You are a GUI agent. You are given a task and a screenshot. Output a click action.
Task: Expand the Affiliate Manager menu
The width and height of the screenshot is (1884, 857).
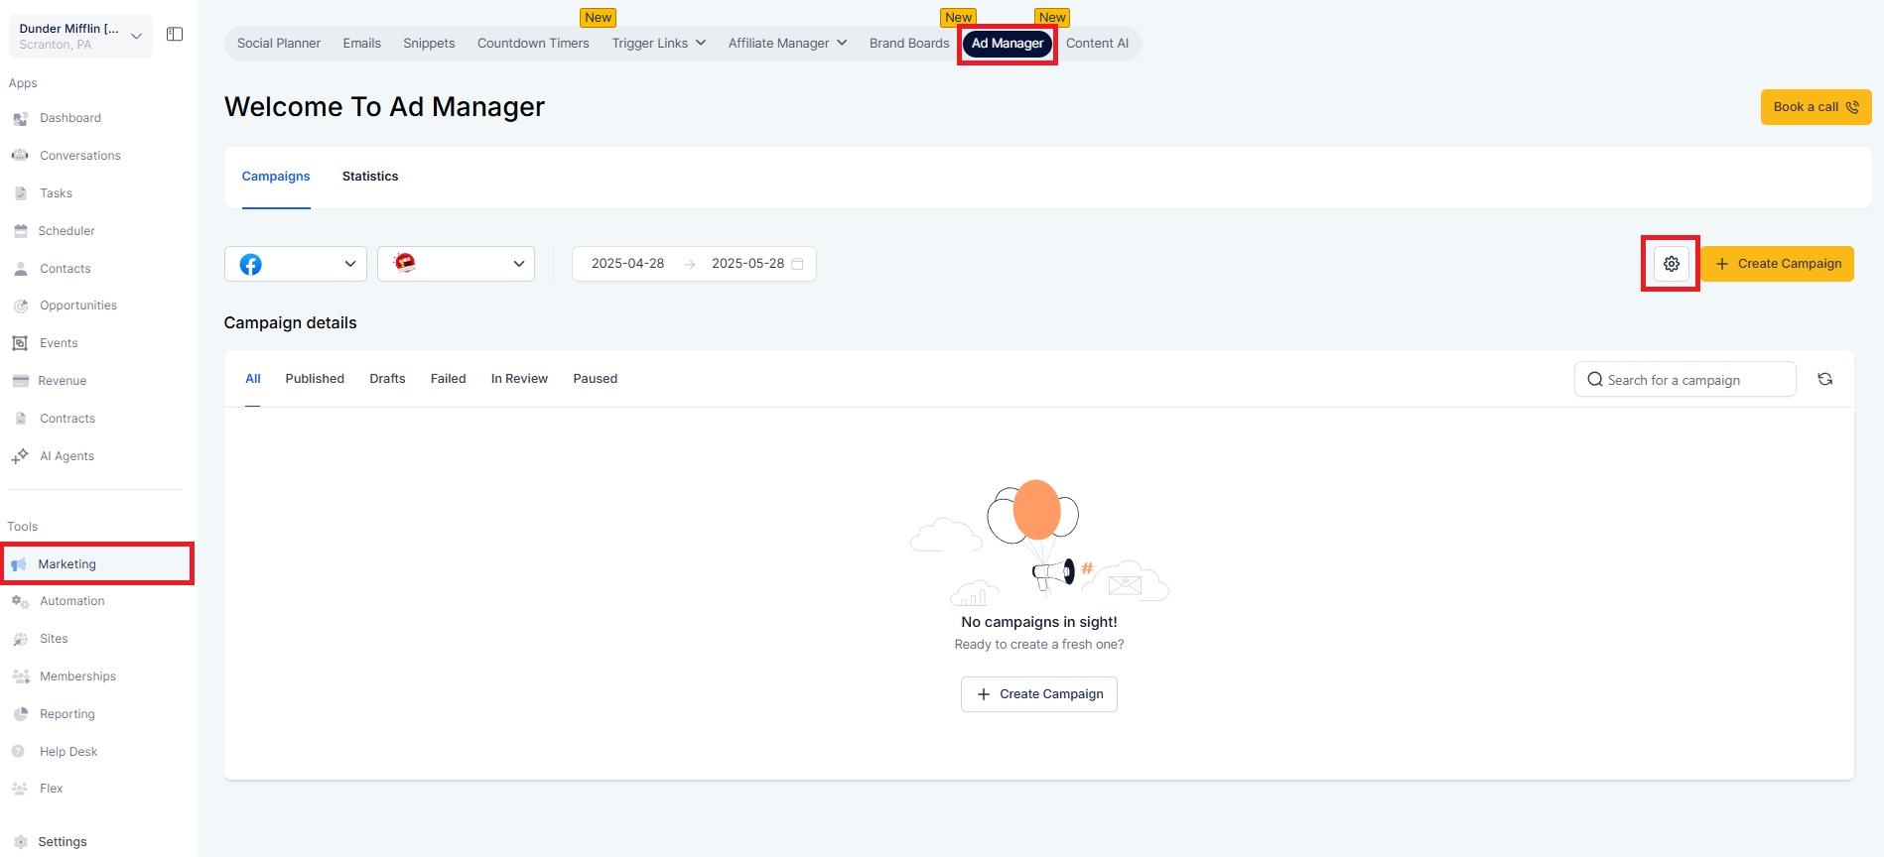[x=788, y=44]
